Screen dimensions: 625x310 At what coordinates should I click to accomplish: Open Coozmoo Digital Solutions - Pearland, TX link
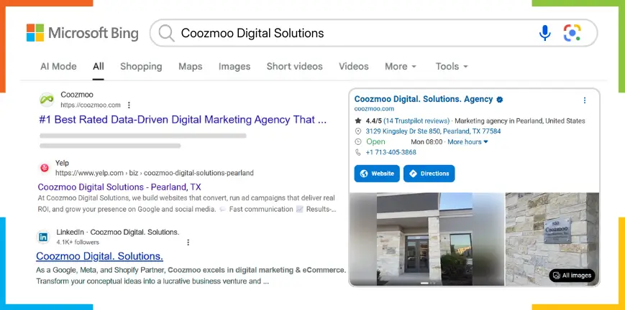(119, 187)
